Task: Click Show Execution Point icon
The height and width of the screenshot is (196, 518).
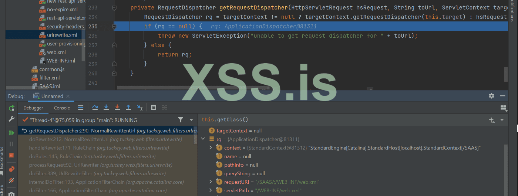Action: tap(80, 108)
